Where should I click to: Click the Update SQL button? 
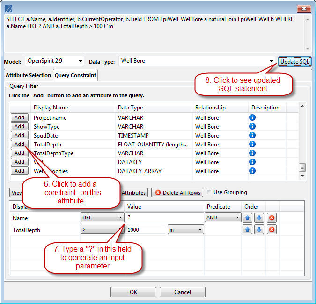click(x=294, y=62)
